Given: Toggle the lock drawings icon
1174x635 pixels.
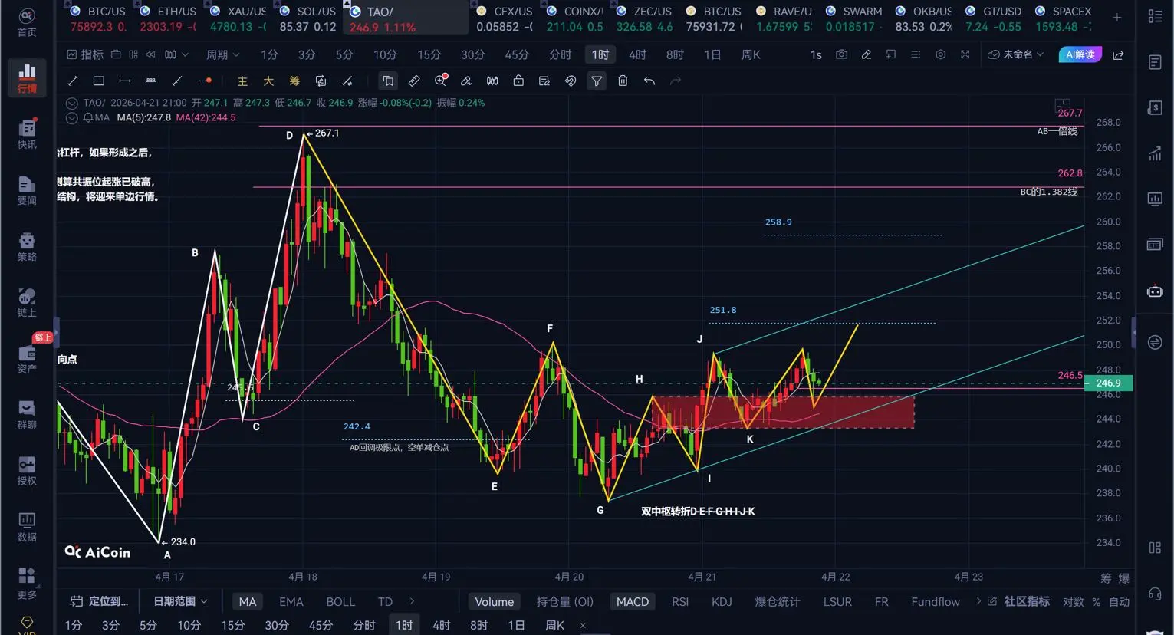Looking at the screenshot, I should point(518,81).
